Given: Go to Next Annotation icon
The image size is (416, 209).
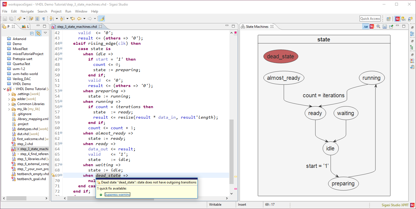Looking at the screenshot, I should (51, 19).
